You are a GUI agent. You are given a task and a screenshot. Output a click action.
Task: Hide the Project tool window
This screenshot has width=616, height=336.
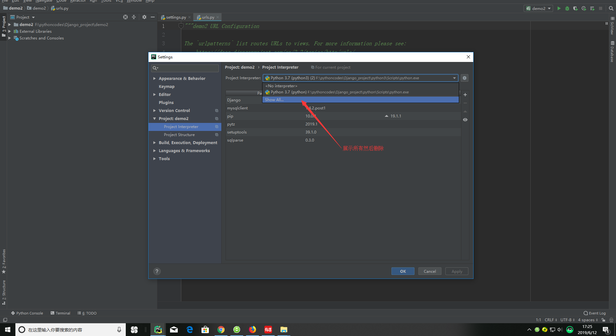[x=153, y=17]
